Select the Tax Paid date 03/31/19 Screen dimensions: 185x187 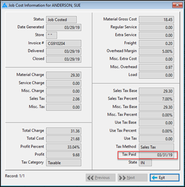[156, 155]
